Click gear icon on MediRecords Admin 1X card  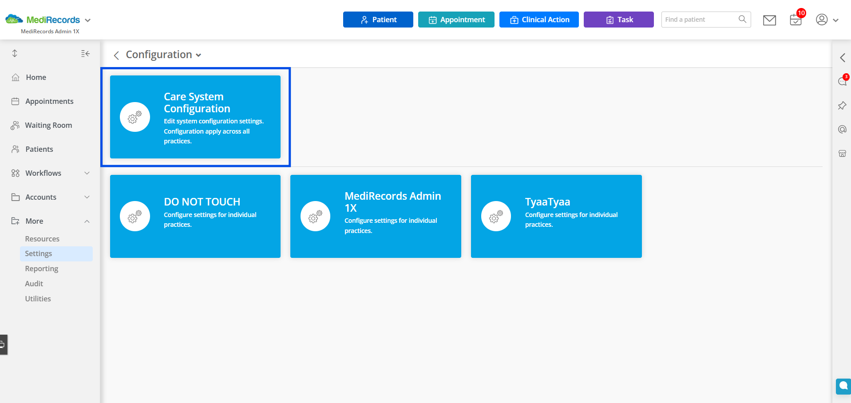[316, 216]
